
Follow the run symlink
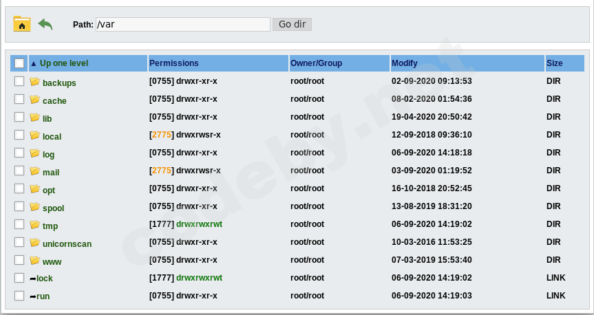coord(43,296)
